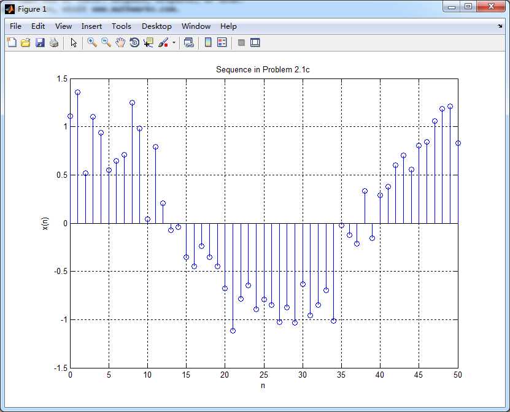Expand the Brush tool color dropdown arrow

[174, 42]
